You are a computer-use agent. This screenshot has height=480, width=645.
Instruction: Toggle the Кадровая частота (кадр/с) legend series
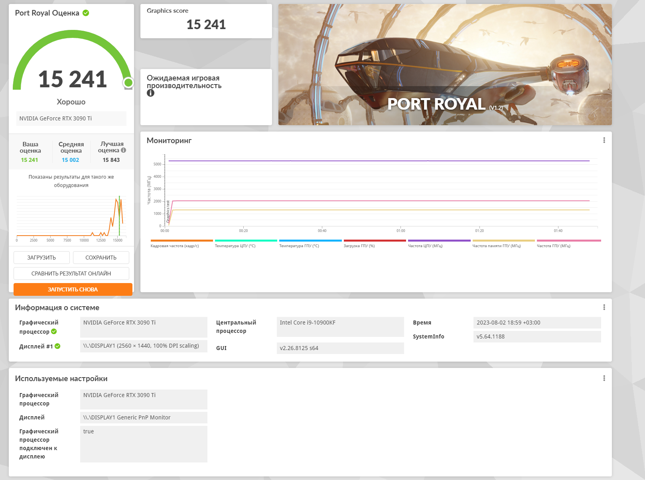(182, 244)
